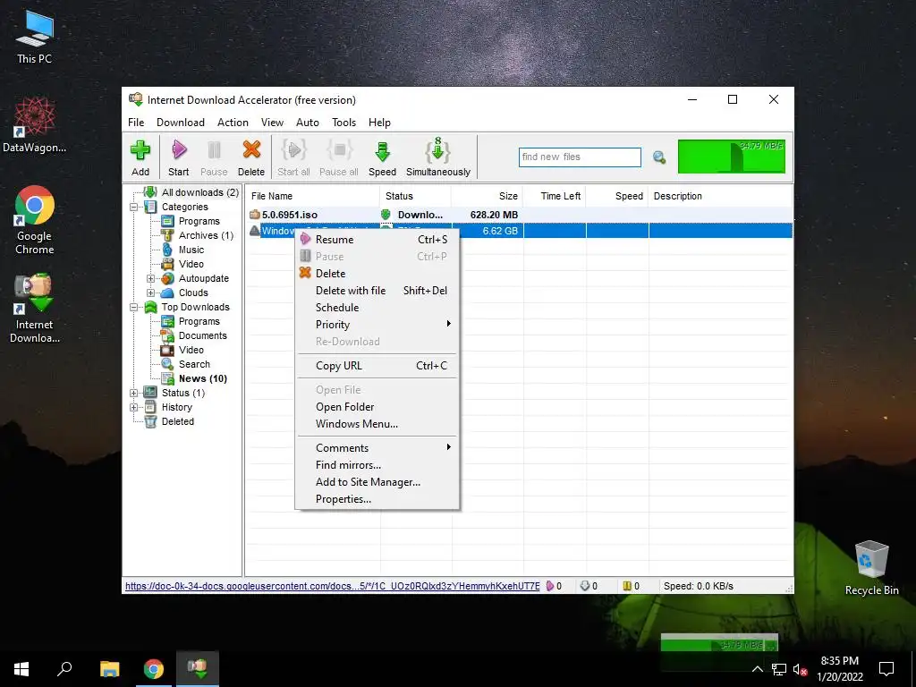The width and height of the screenshot is (916, 687).
Task: Click the search magnifier icon beside find box
Action: (x=659, y=157)
